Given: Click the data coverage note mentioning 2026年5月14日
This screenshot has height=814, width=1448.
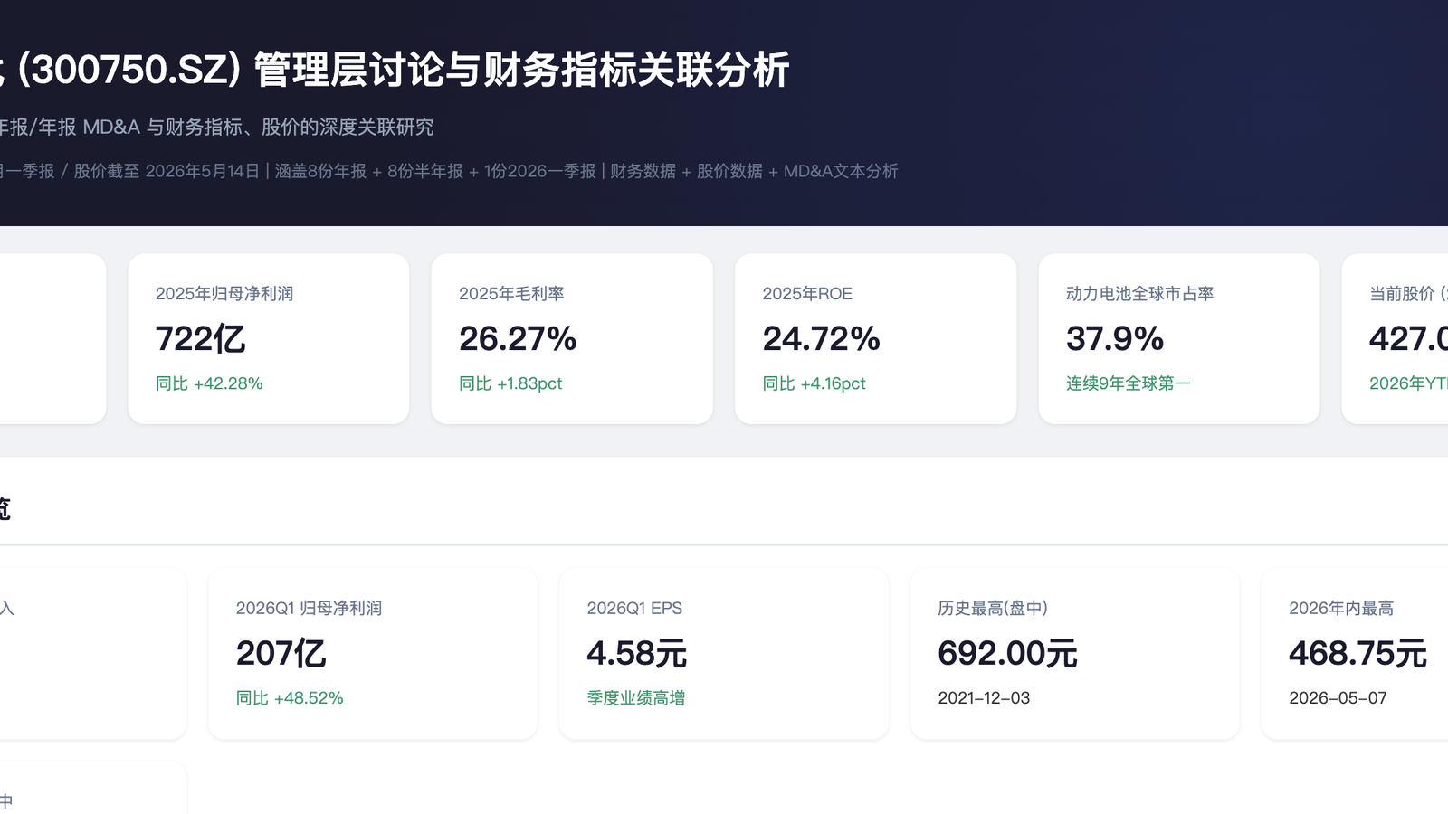Looking at the screenshot, I should click(449, 171).
